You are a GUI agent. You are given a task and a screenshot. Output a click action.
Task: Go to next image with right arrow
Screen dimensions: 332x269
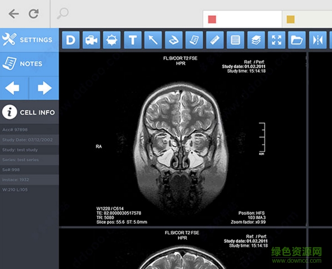click(44, 88)
